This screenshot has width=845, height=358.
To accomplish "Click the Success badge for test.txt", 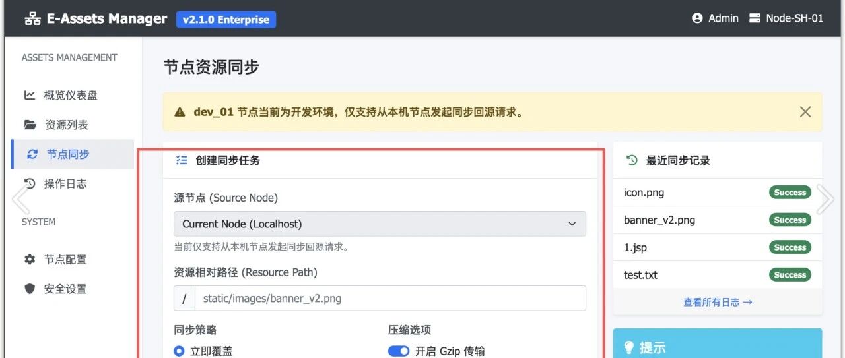I will click(x=790, y=275).
